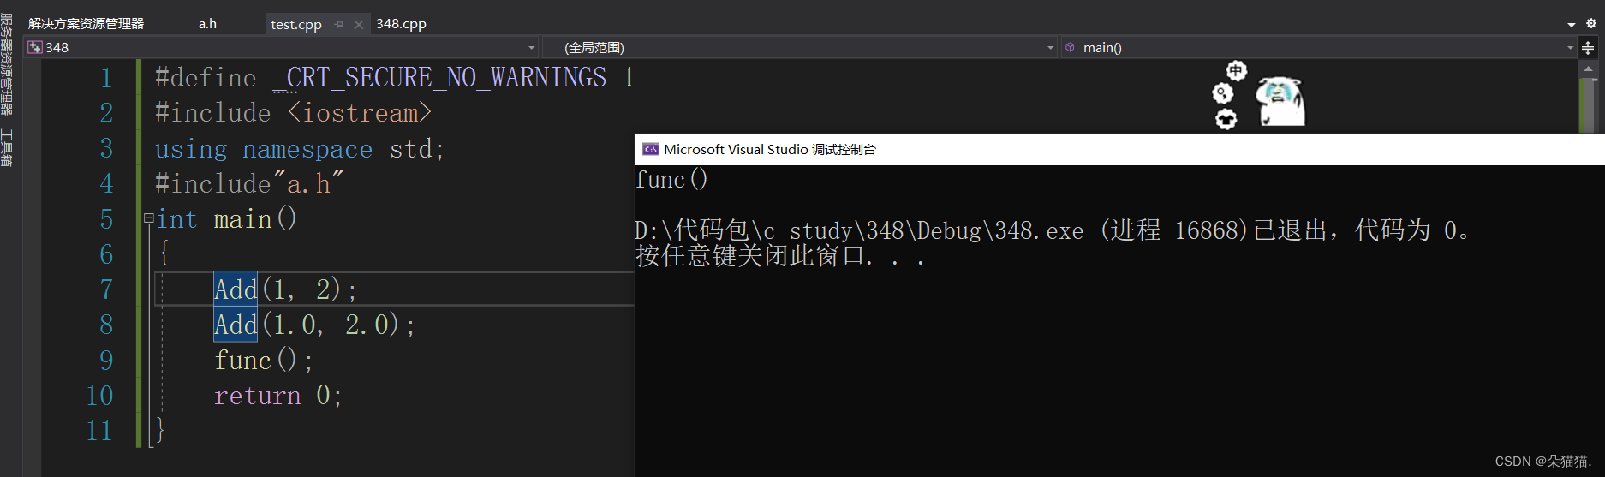Image resolution: width=1605 pixels, height=477 pixels.
Task: Click line number 11
Action: pyautogui.click(x=99, y=431)
